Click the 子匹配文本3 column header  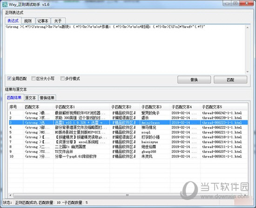coord(155,107)
